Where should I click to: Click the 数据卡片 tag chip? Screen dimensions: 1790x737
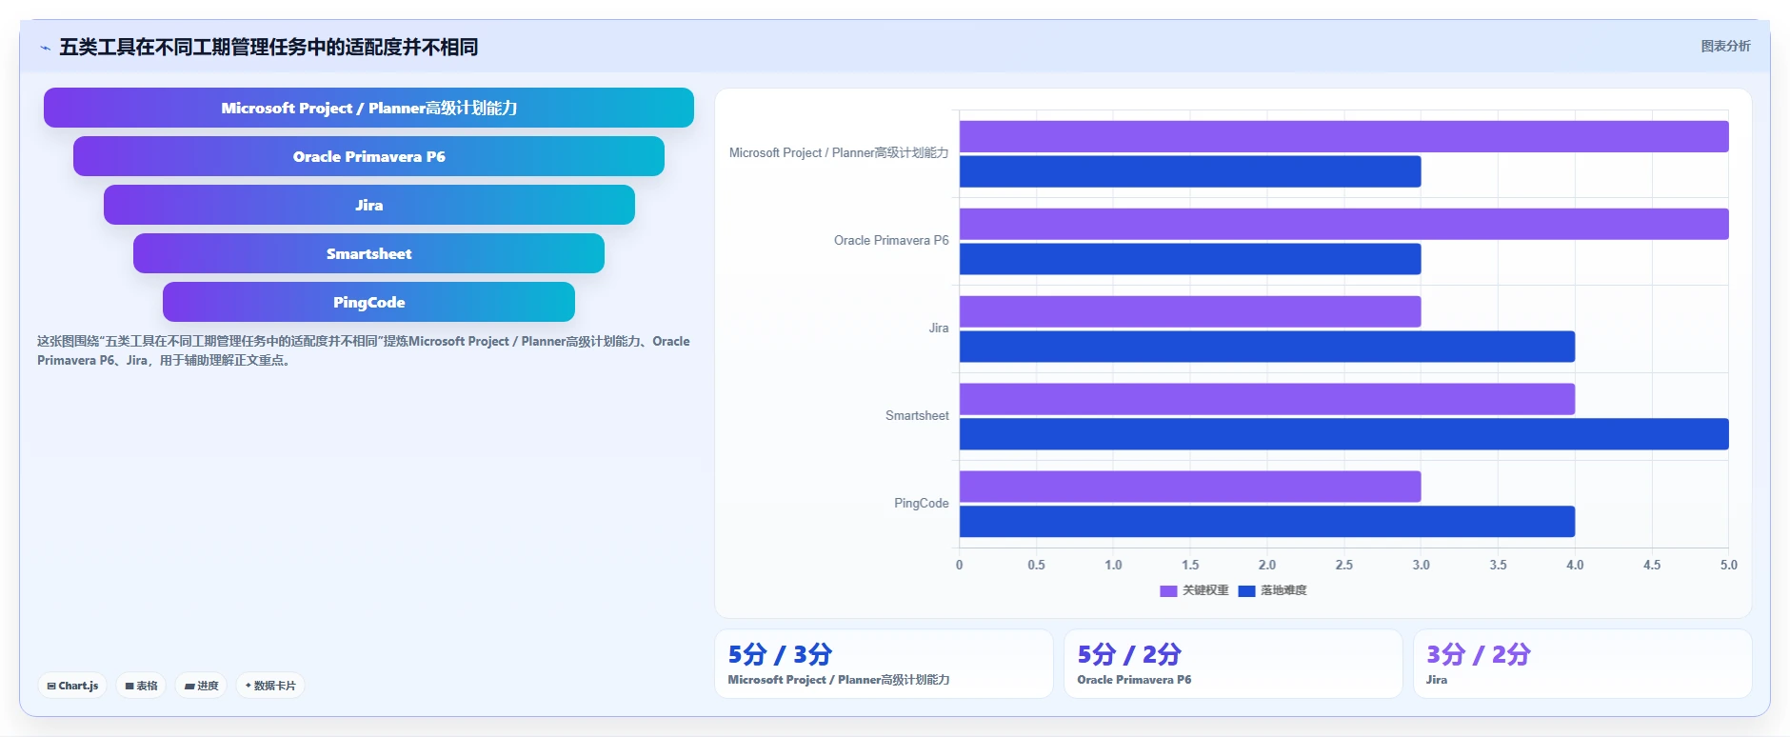click(270, 686)
